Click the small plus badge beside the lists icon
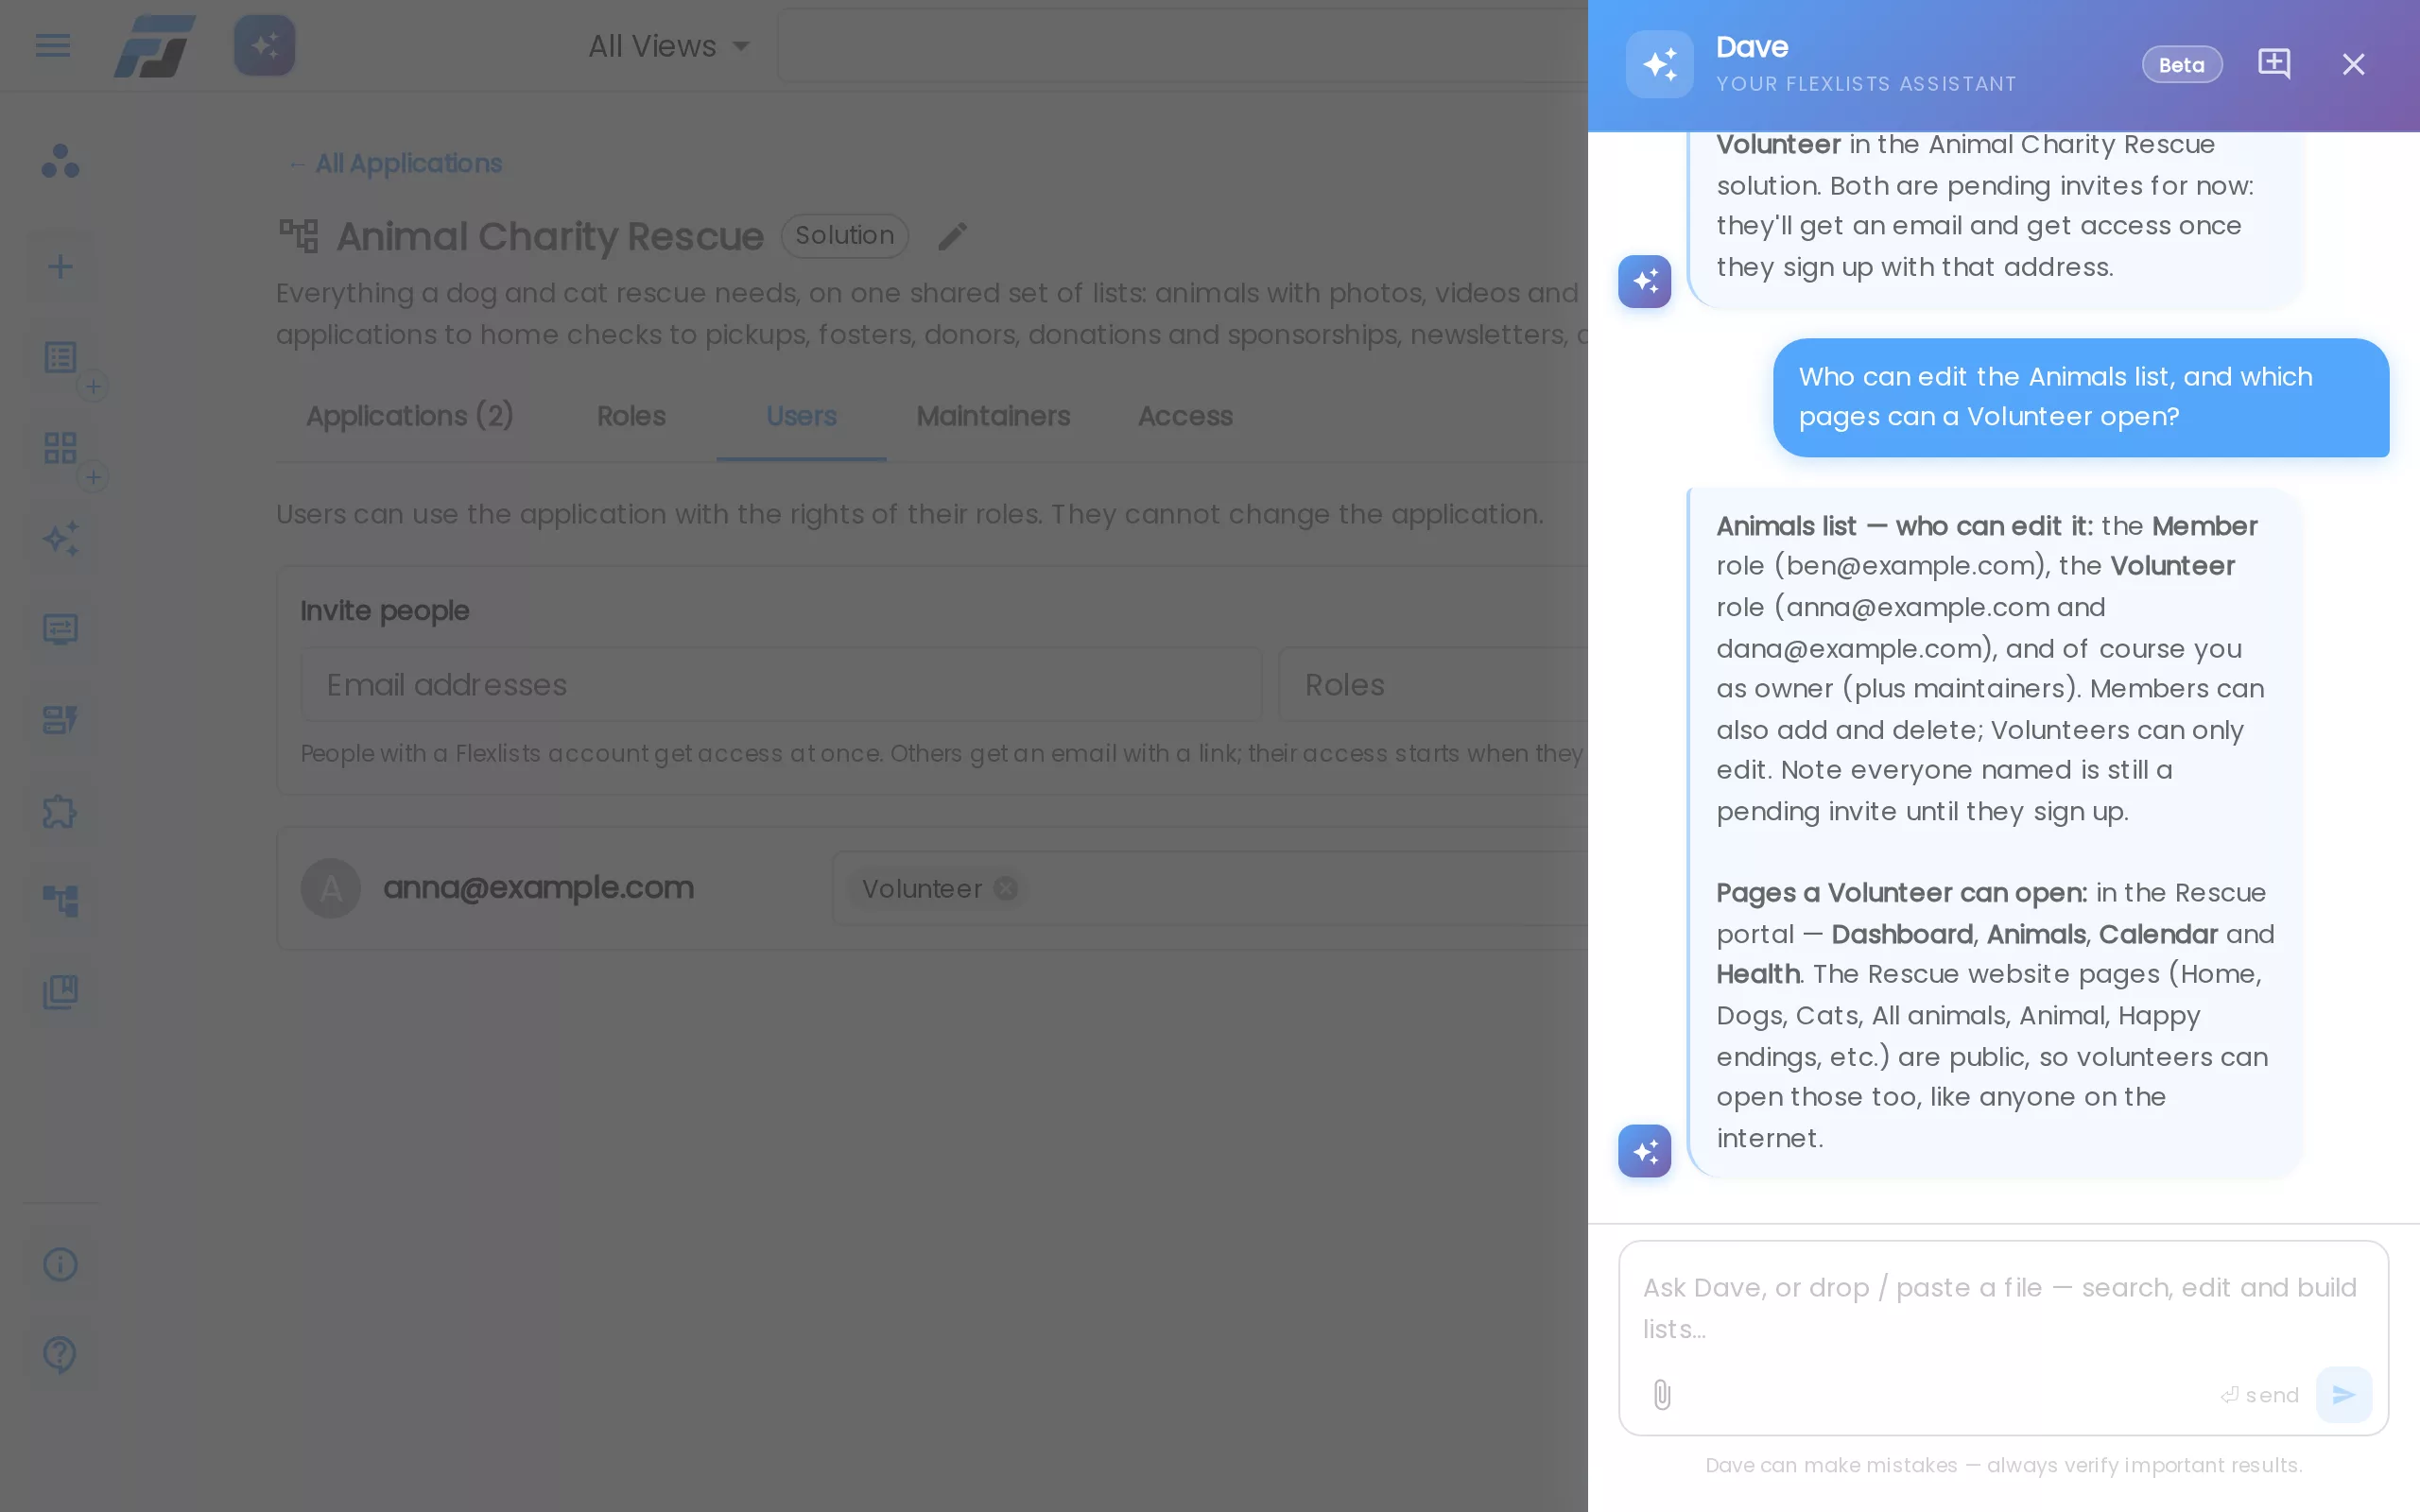The height and width of the screenshot is (1512, 2420). (93, 387)
